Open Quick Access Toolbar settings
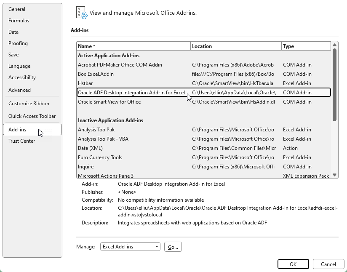 tap(32, 116)
